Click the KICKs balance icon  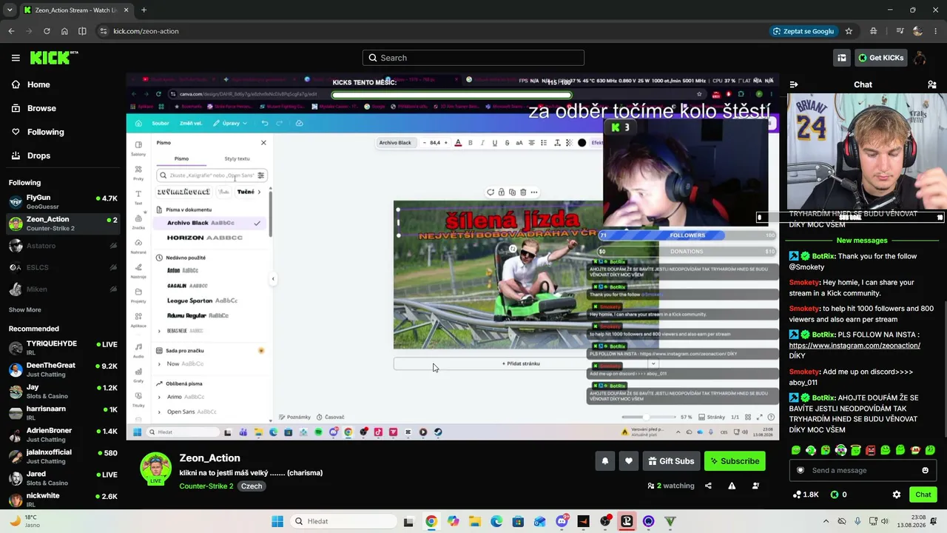pyautogui.click(x=835, y=495)
